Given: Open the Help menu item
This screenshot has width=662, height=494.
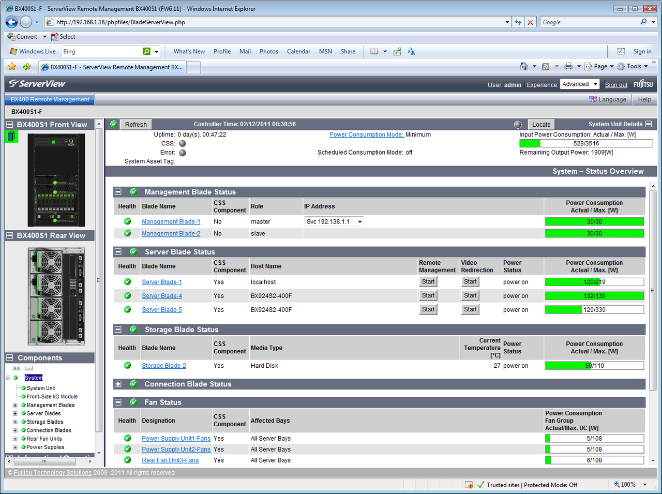Looking at the screenshot, I should point(644,99).
